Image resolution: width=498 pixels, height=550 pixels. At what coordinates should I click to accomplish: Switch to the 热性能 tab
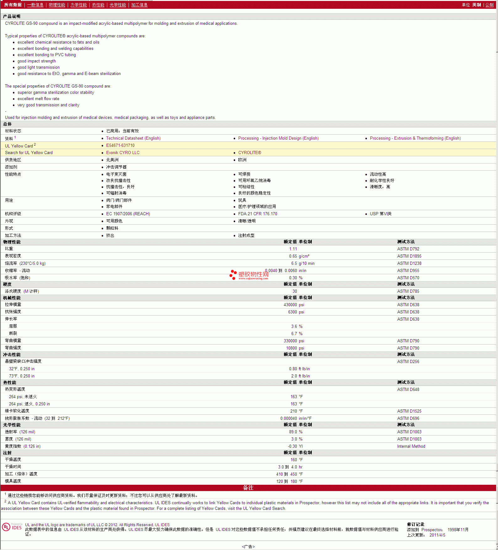(98, 5)
